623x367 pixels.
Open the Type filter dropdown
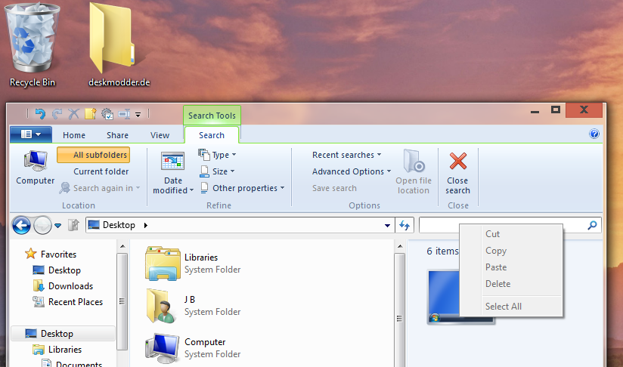coord(217,155)
